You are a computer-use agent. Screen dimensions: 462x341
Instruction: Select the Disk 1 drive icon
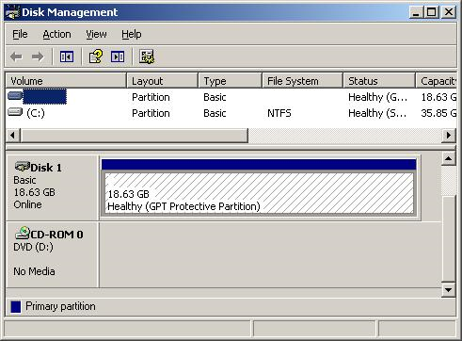22,167
